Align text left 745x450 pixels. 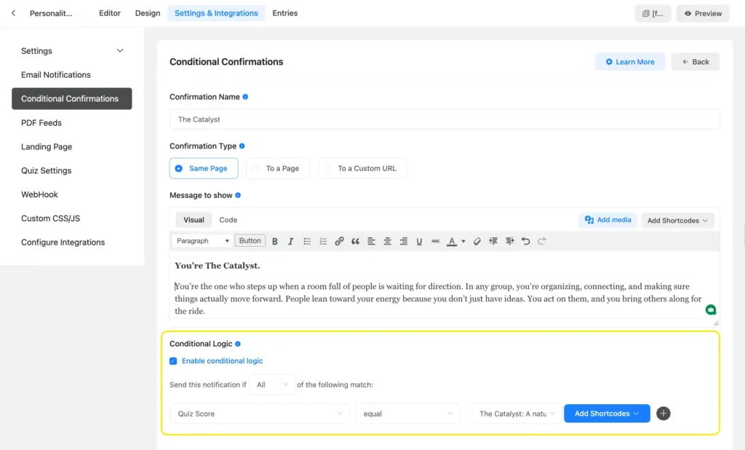tap(371, 241)
